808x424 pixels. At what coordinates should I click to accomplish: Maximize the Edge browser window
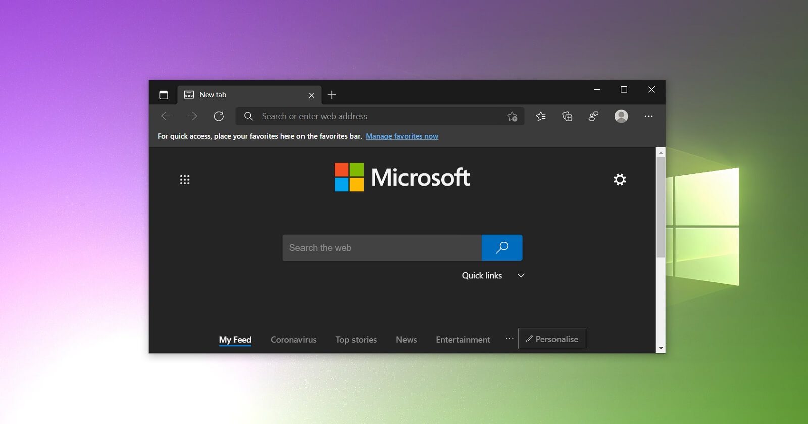tap(624, 89)
